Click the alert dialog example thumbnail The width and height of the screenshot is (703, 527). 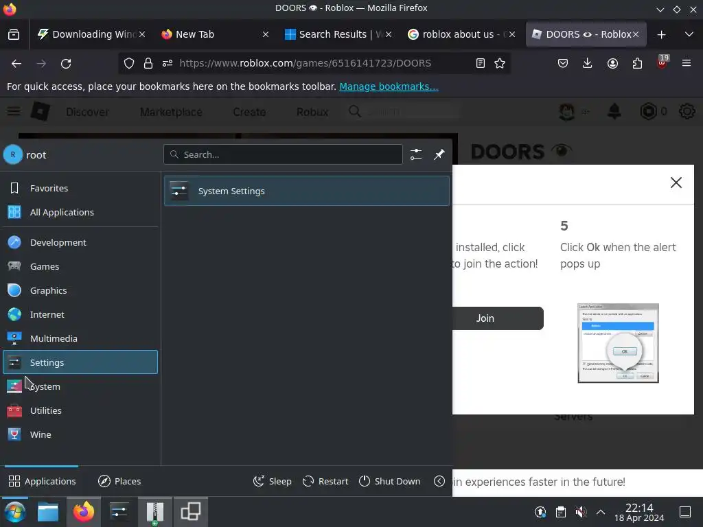tap(619, 343)
